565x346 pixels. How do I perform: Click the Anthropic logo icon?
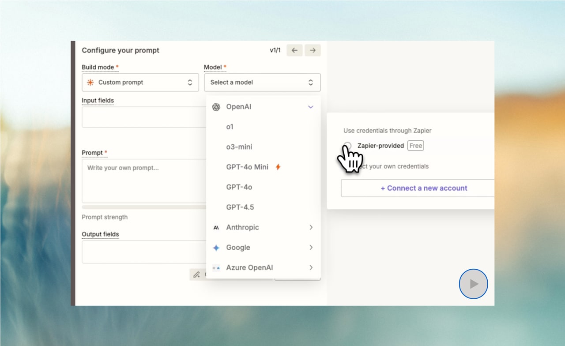pyautogui.click(x=216, y=227)
